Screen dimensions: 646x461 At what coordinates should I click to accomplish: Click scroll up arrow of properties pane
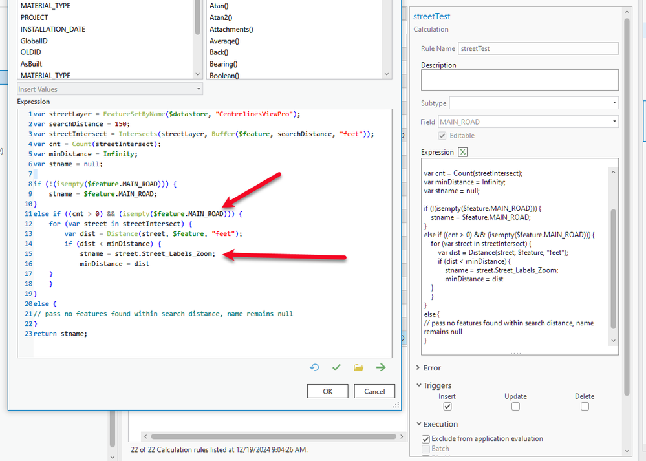coord(627,12)
